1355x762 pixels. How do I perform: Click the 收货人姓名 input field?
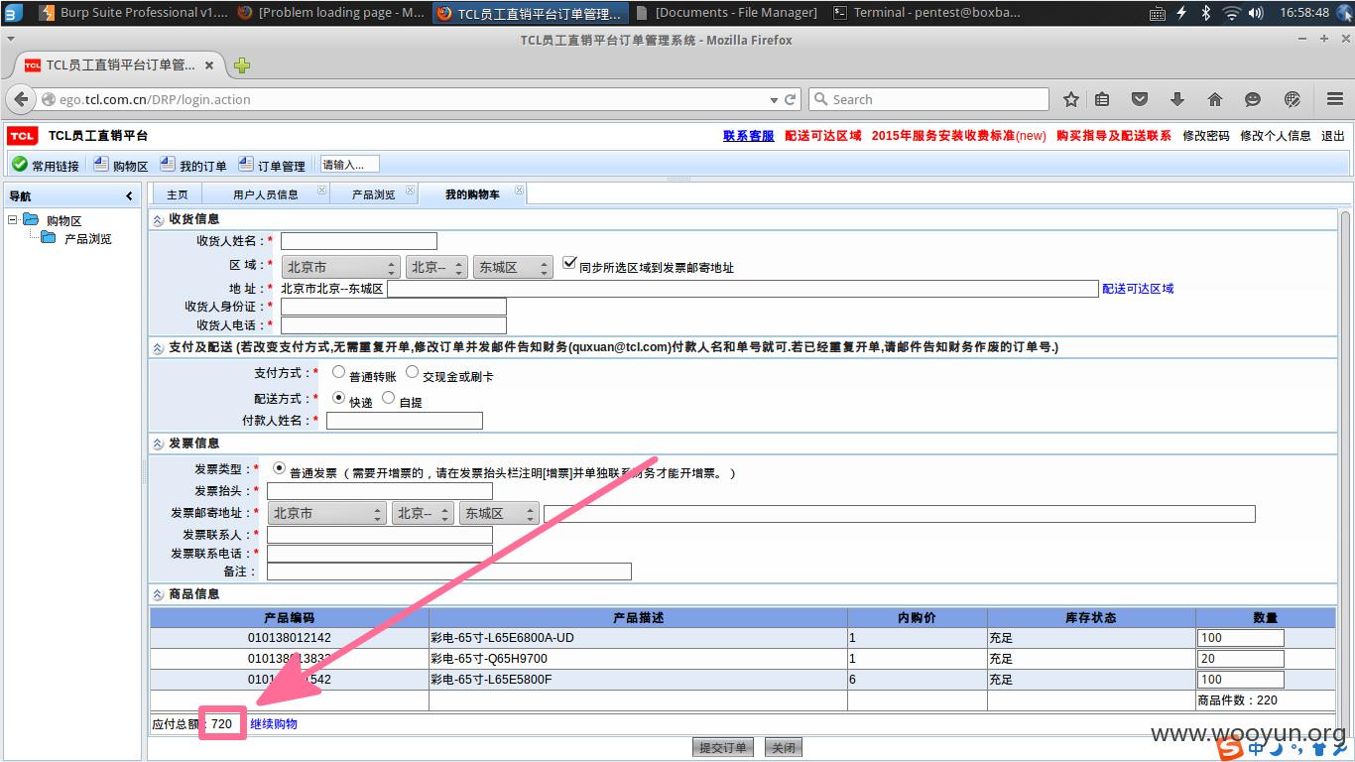pyautogui.click(x=359, y=241)
